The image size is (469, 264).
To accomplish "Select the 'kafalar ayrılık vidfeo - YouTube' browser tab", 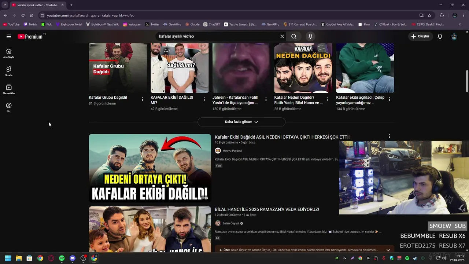I will point(37,5).
